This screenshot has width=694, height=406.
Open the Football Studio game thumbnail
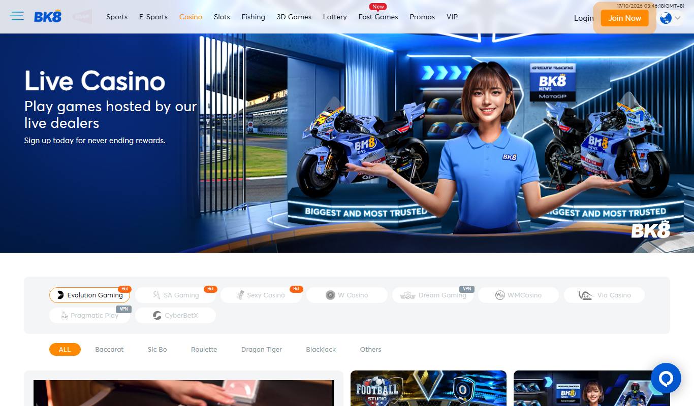[428, 388]
